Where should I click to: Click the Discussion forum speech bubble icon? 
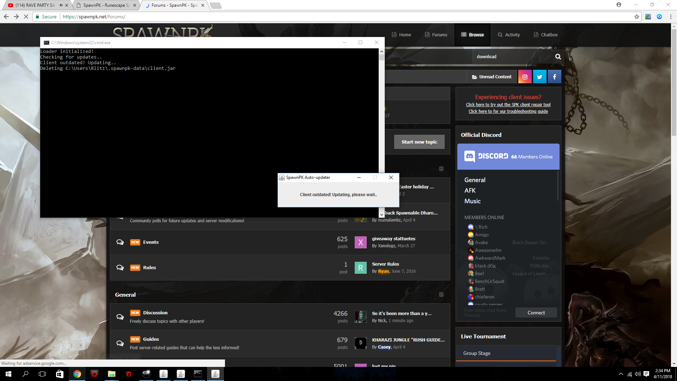[120, 317]
